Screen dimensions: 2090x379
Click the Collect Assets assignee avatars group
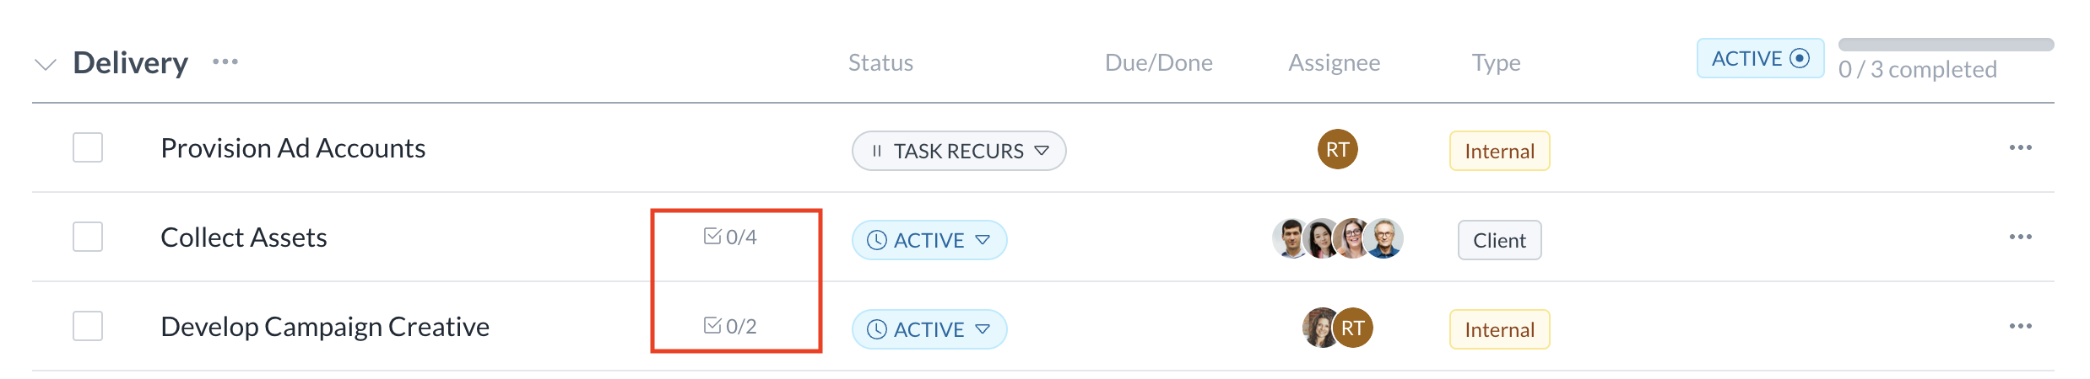click(x=1337, y=238)
